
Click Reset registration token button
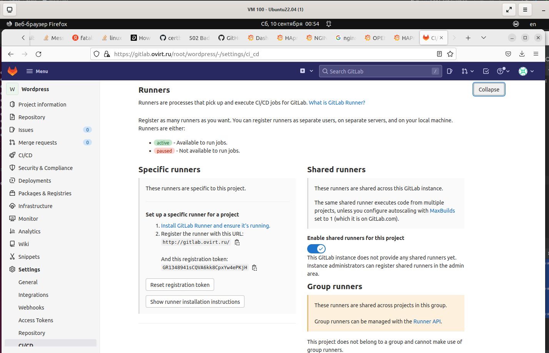pos(180,285)
